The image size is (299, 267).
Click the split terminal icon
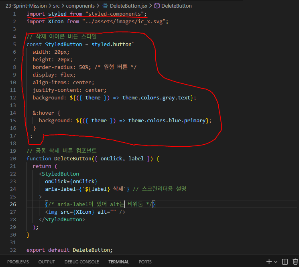point(285,262)
